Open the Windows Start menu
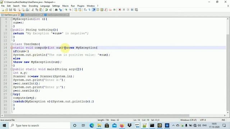Viewport: 230px width, 129px height. 4,125
